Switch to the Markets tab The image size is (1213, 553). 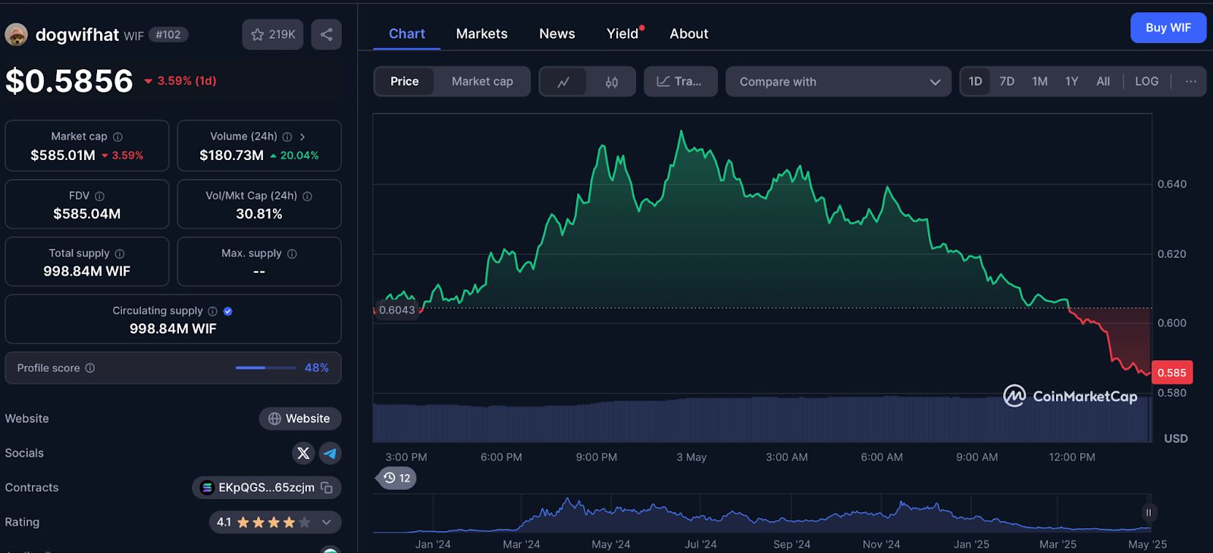coord(481,33)
